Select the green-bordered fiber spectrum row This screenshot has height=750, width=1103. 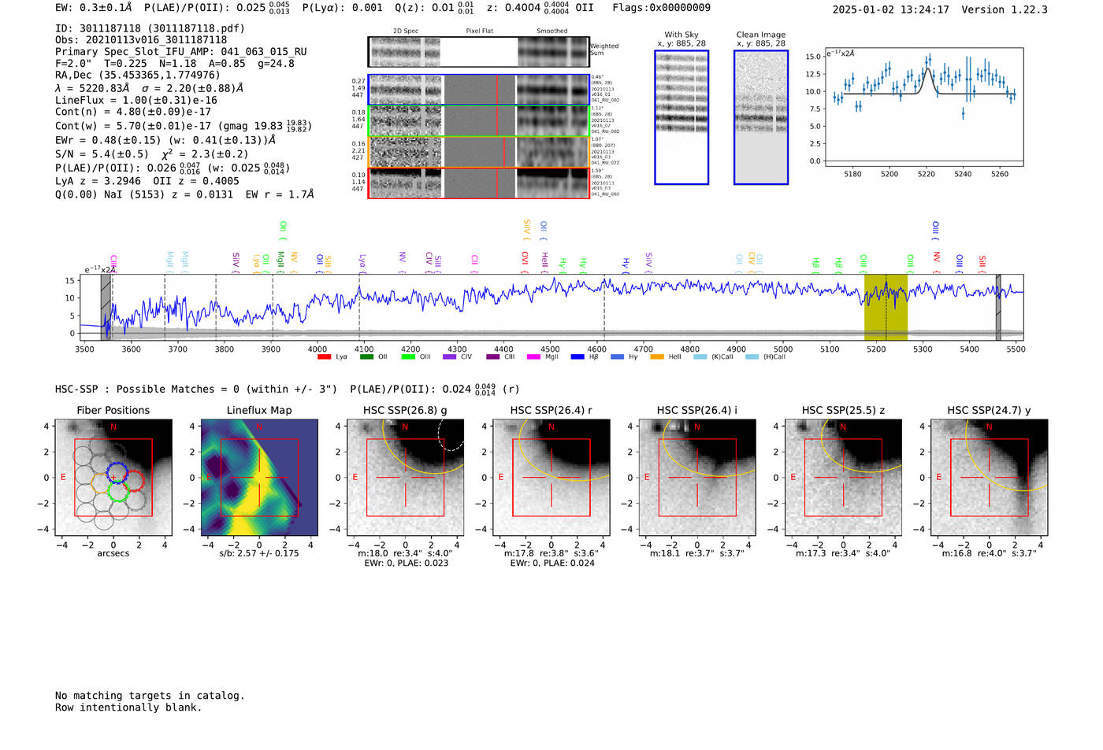(478, 121)
